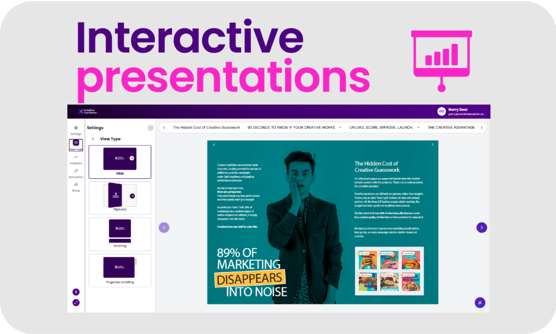556x334 pixels.
Task: Expand 'Upload. Score. Improve. Launch.' dropdown arrow
Action: [418, 128]
